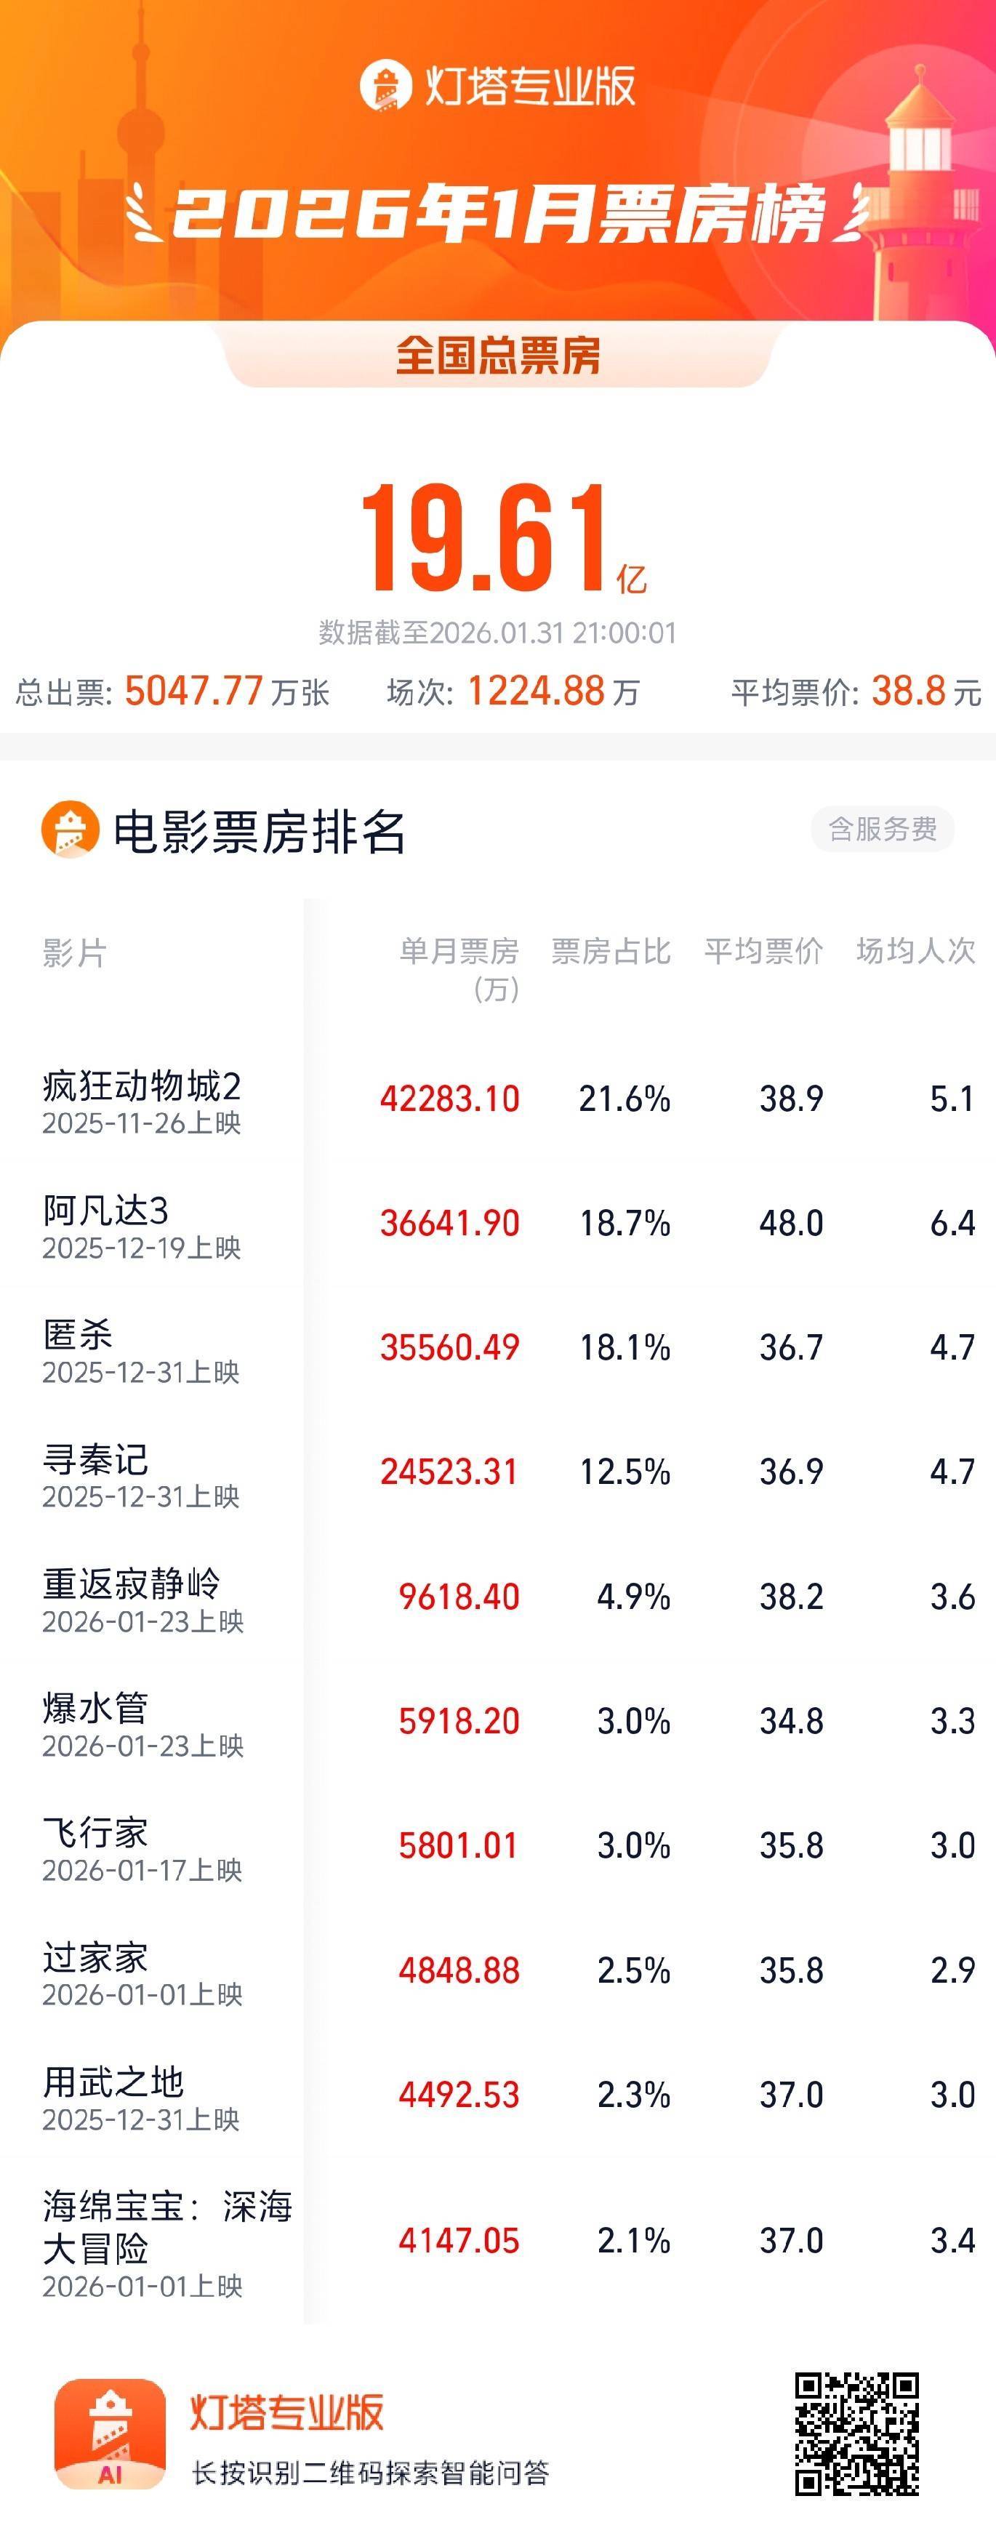Click the 灯塔专业版 logo icon in header
This screenshot has width=996, height=2544.
tap(385, 86)
